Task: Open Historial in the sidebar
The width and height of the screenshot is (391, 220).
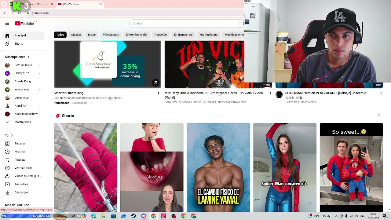Action: pos(23,152)
